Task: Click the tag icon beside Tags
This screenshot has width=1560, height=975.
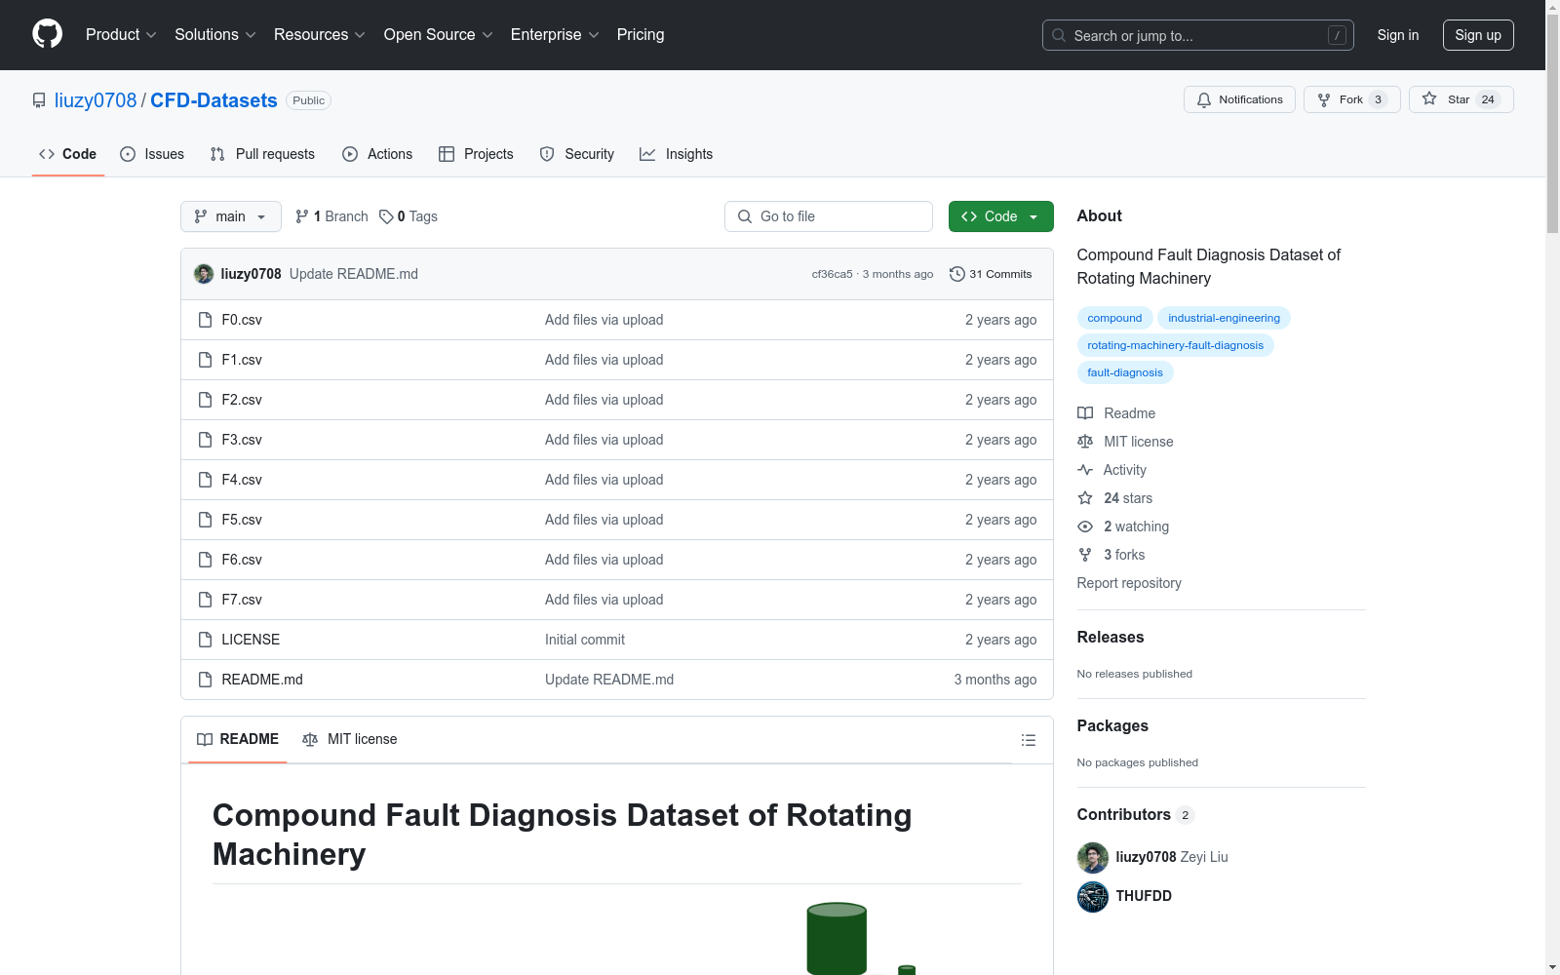Action: (386, 216)
